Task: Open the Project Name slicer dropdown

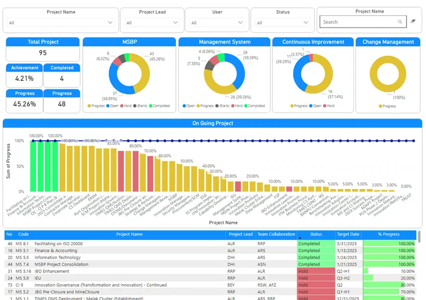Action: pyautogui.click(x=61, y=22)
